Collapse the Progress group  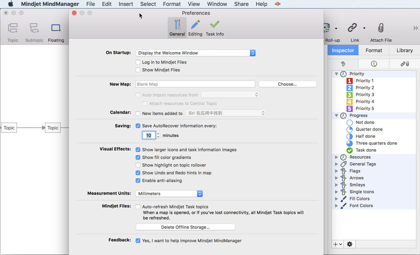click(337, 116)
